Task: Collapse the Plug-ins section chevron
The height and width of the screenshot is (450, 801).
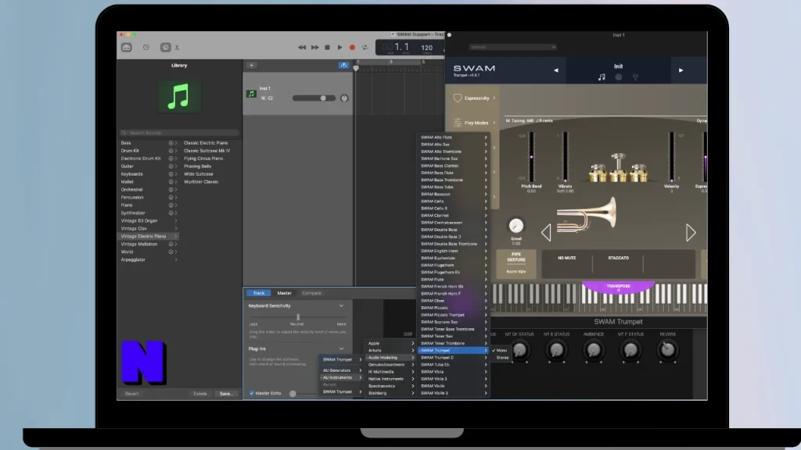Action: tap(341, 349)
